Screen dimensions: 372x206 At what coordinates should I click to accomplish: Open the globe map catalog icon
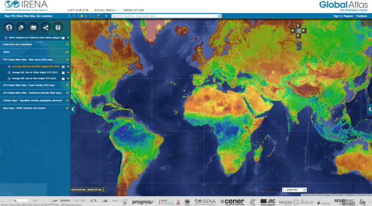[x=9, y=28]
